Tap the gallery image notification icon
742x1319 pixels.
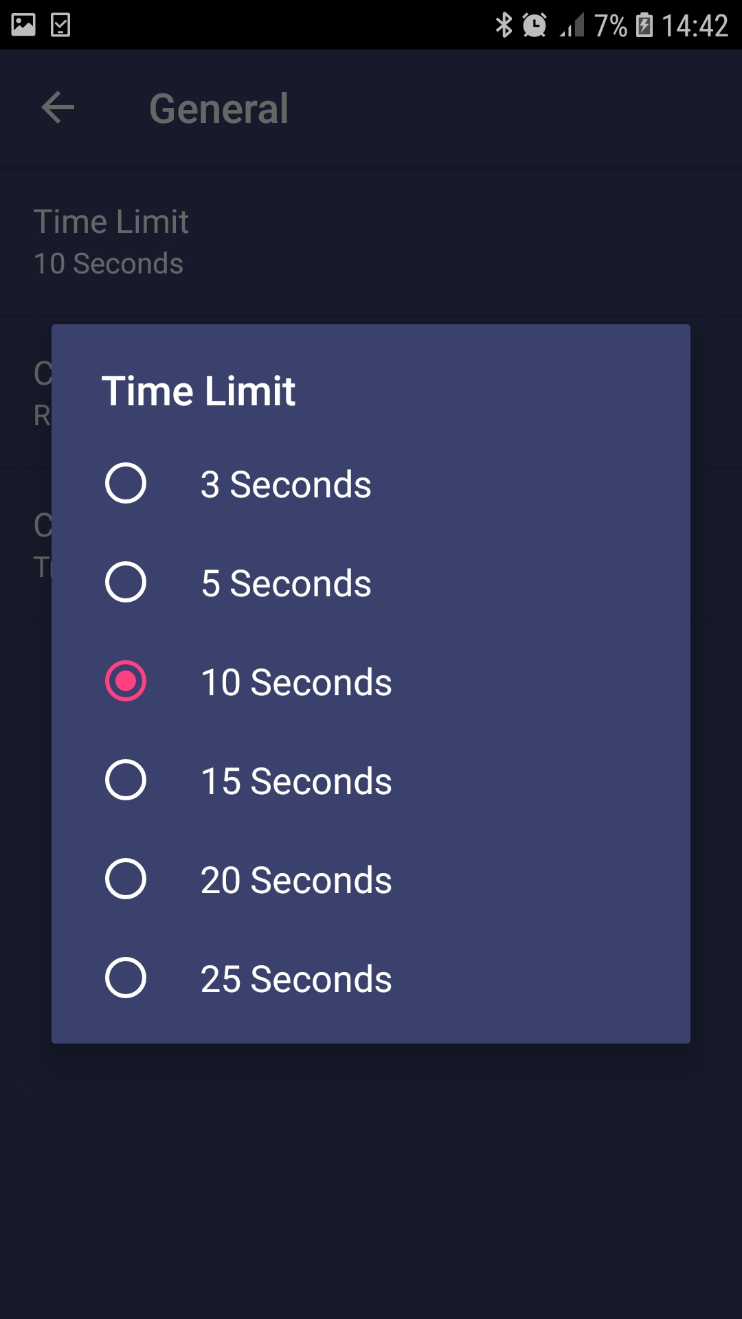tap(23, 25)
